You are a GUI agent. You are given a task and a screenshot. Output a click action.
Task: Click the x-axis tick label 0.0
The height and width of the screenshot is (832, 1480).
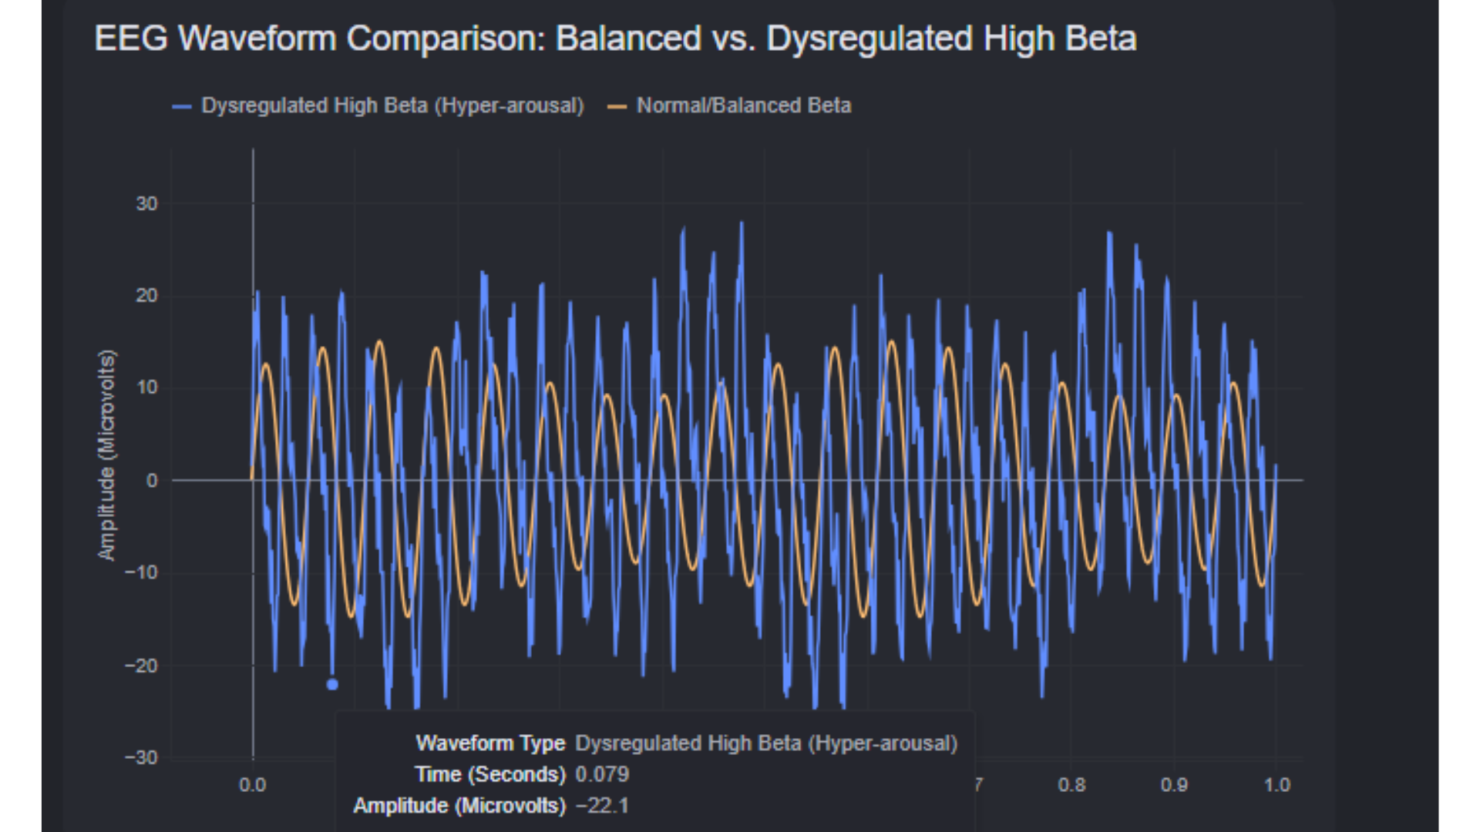[x=253, y=785]
